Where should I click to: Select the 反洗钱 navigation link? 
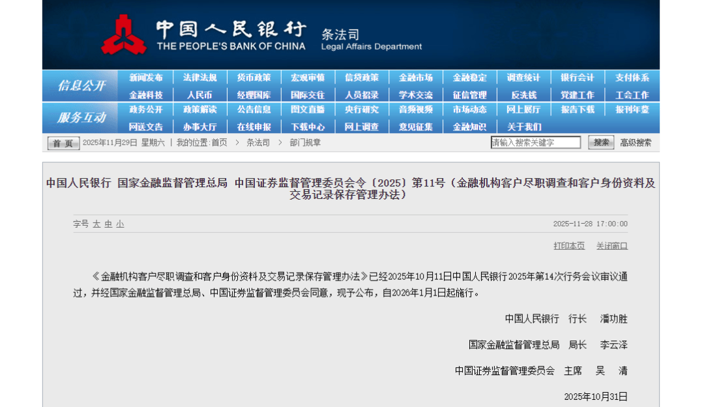[x=523, y=95]
